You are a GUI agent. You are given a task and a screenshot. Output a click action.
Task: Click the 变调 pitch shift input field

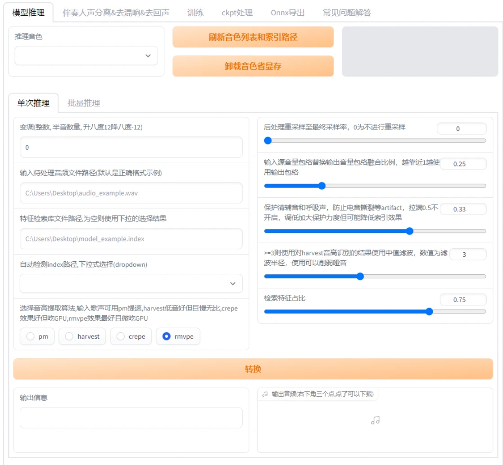131,147
